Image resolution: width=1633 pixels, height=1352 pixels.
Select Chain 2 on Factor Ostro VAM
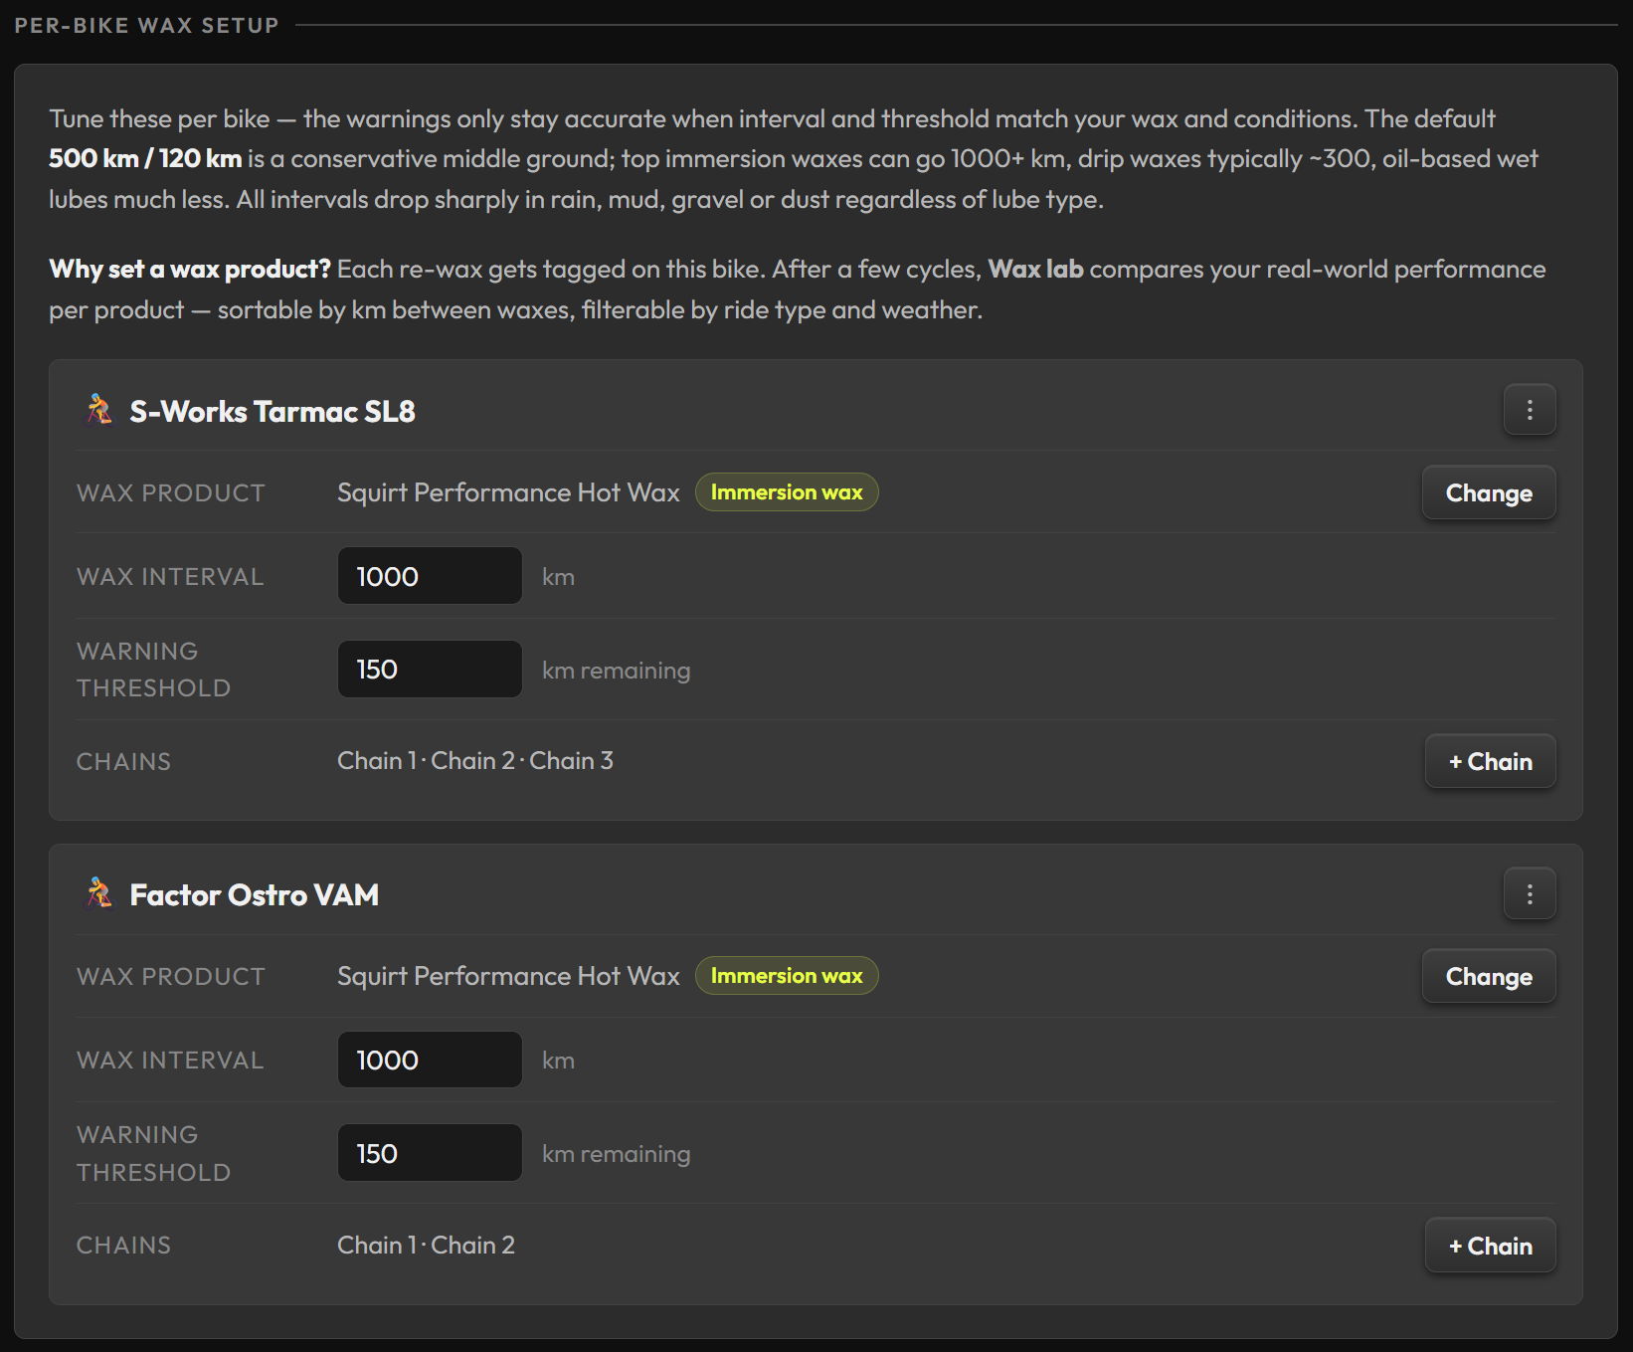(472, 1246)
